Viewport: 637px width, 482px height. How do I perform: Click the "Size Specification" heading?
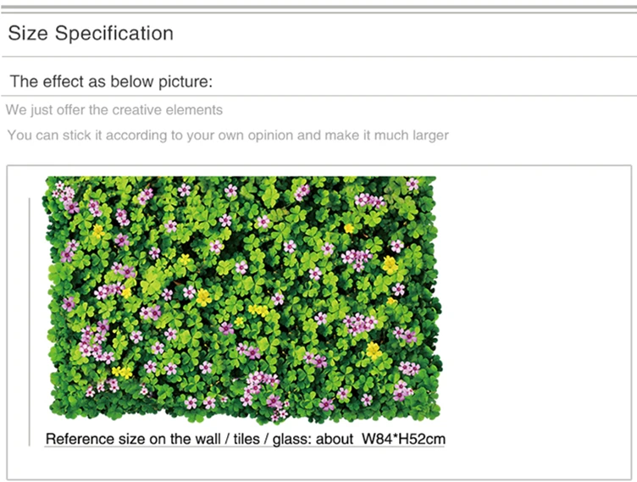tap(91, 33)
